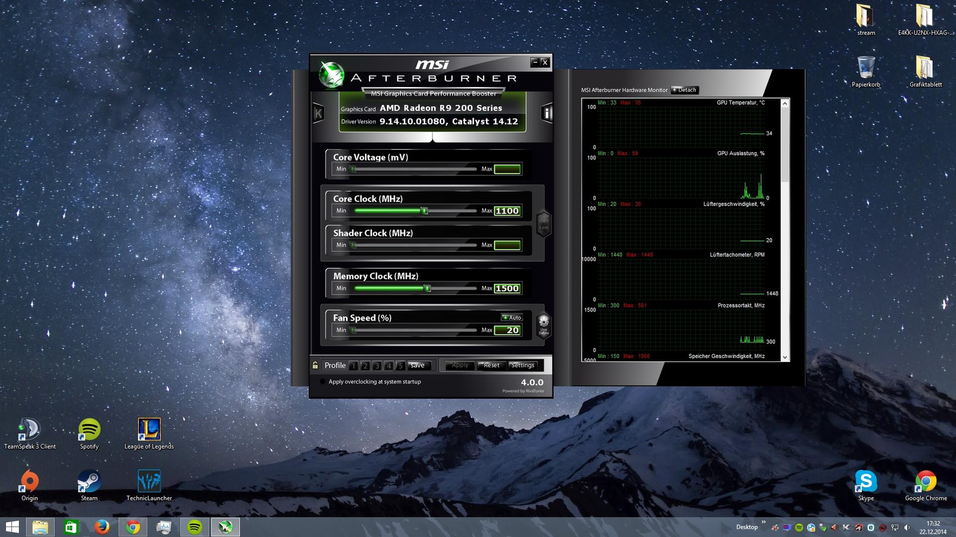Click the hardware monitor scrollbar thumb
Viewport: 956px width, 537px height.
coord(785,144)
